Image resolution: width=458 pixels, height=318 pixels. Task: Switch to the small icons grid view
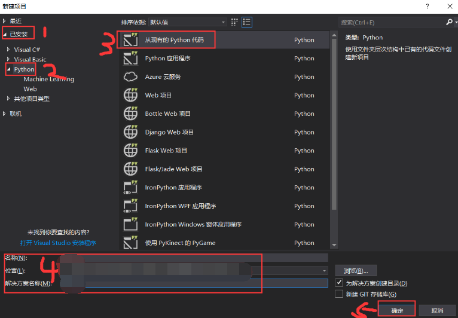(234, 22)
